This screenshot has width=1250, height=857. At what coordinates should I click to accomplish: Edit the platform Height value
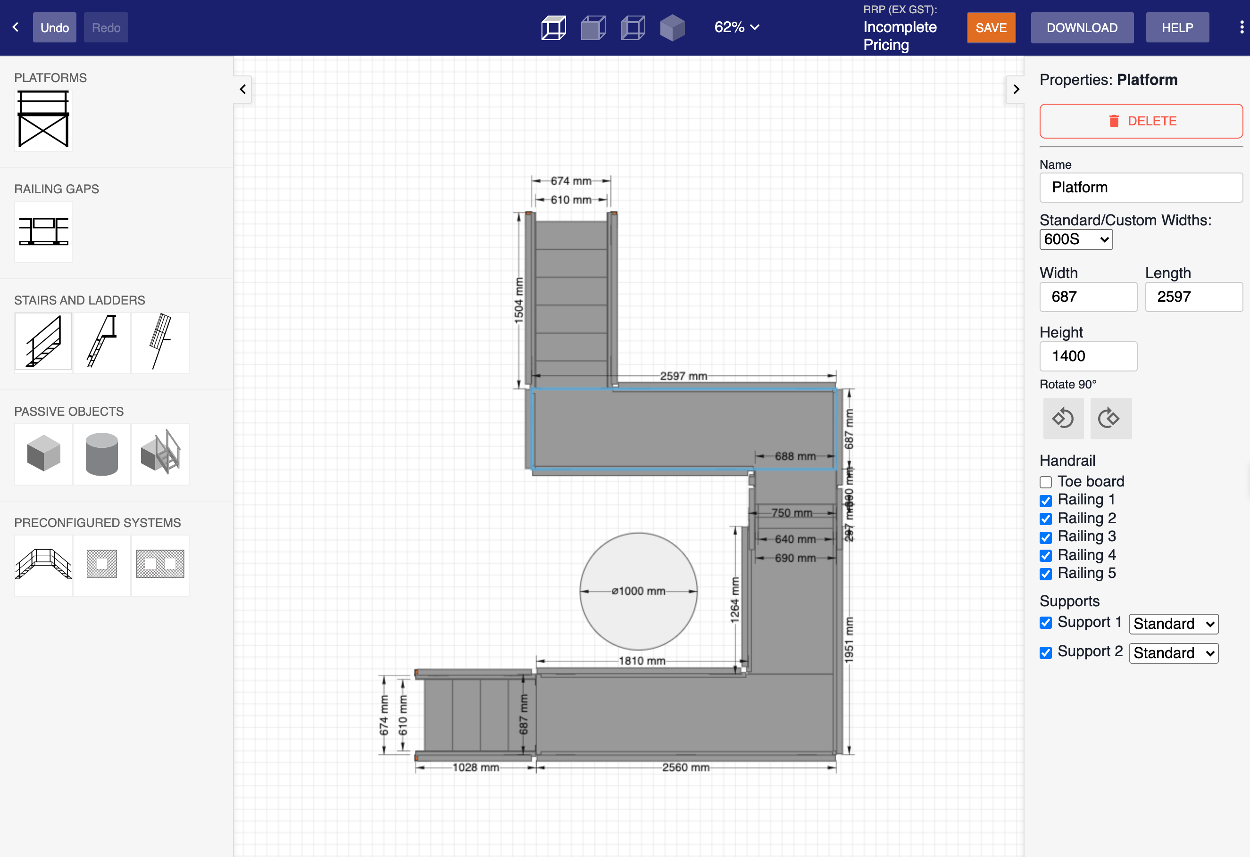pos(1088,356)
